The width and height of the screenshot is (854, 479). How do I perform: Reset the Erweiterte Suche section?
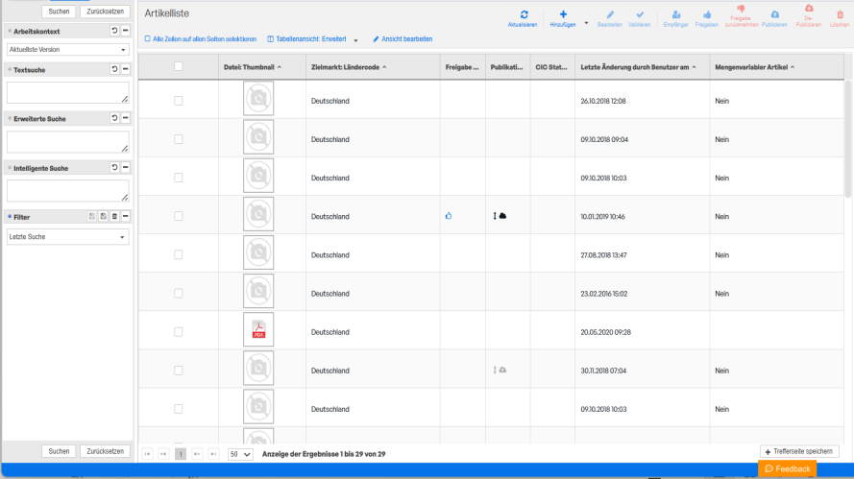[114, 118]
